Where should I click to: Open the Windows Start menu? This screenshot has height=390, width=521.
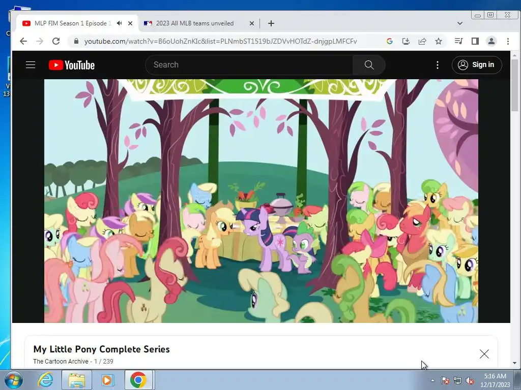click(x=13, y=380)
